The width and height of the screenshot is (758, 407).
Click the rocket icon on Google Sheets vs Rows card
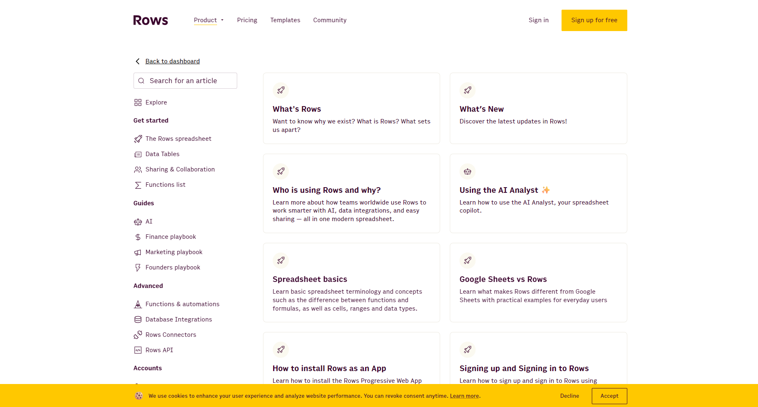(x=468, y=261)
